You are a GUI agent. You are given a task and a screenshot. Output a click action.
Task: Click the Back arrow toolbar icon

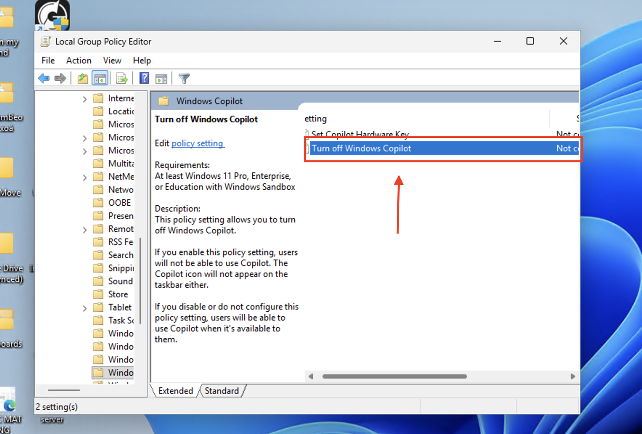point(43,78)
